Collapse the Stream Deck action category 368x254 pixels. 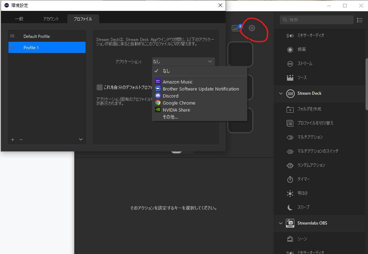[x=281, y=93]
